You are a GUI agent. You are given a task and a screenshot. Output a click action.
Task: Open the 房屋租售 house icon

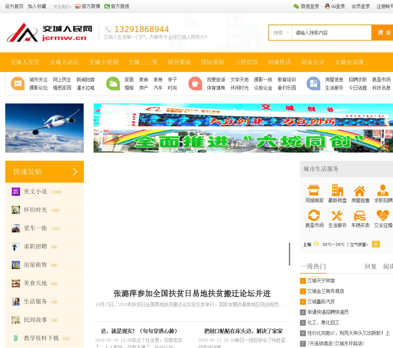click(360, 191)
